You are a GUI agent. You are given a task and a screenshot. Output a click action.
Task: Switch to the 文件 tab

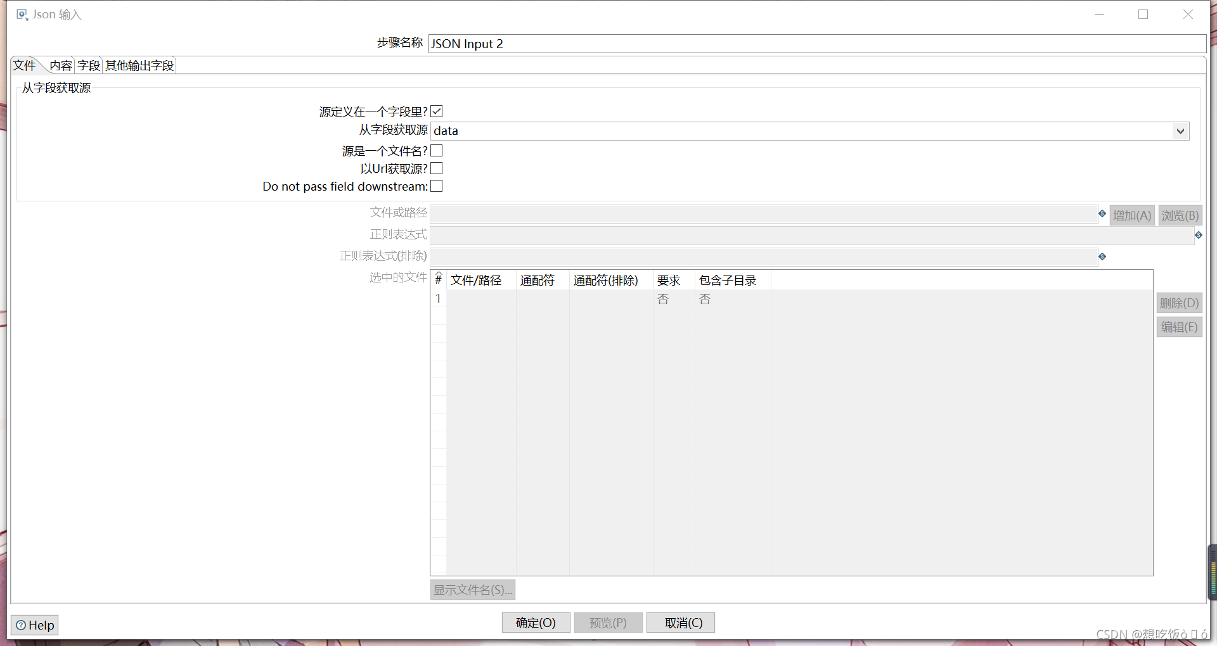tap(25, 65)
